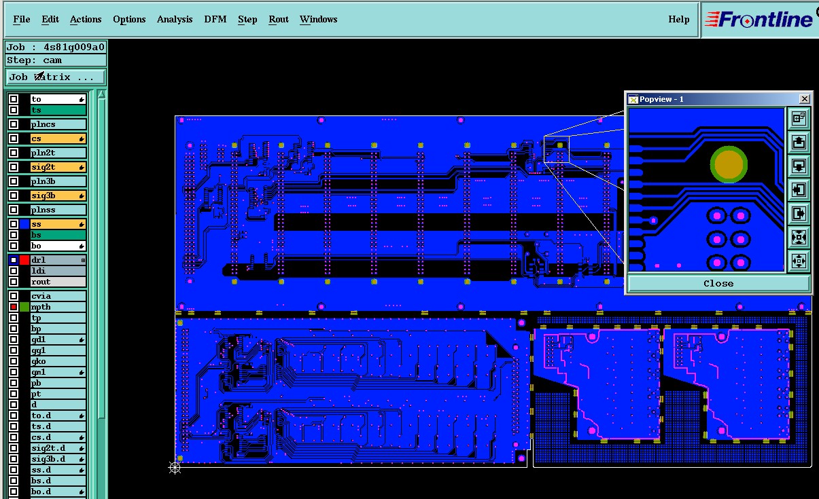Click the affected-layer mark on the sig3b row
The width and height of the screenshot is (819, 499).
(82, 196)
